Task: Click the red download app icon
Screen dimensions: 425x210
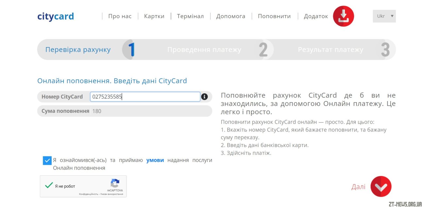Action: click(344, 16)
